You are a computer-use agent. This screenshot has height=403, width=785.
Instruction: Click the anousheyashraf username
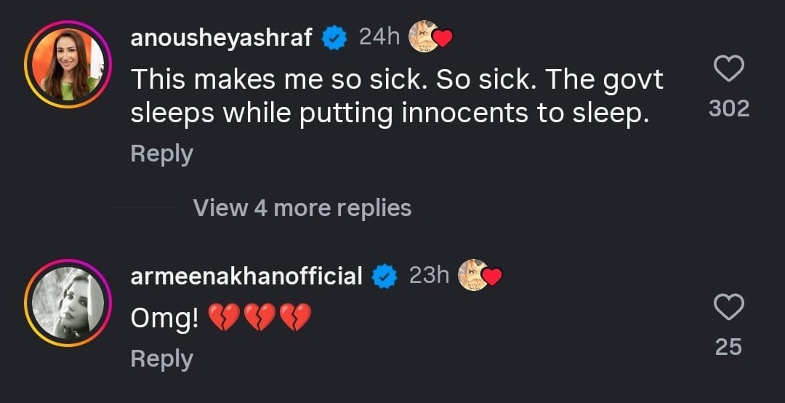tap(222, 38)
